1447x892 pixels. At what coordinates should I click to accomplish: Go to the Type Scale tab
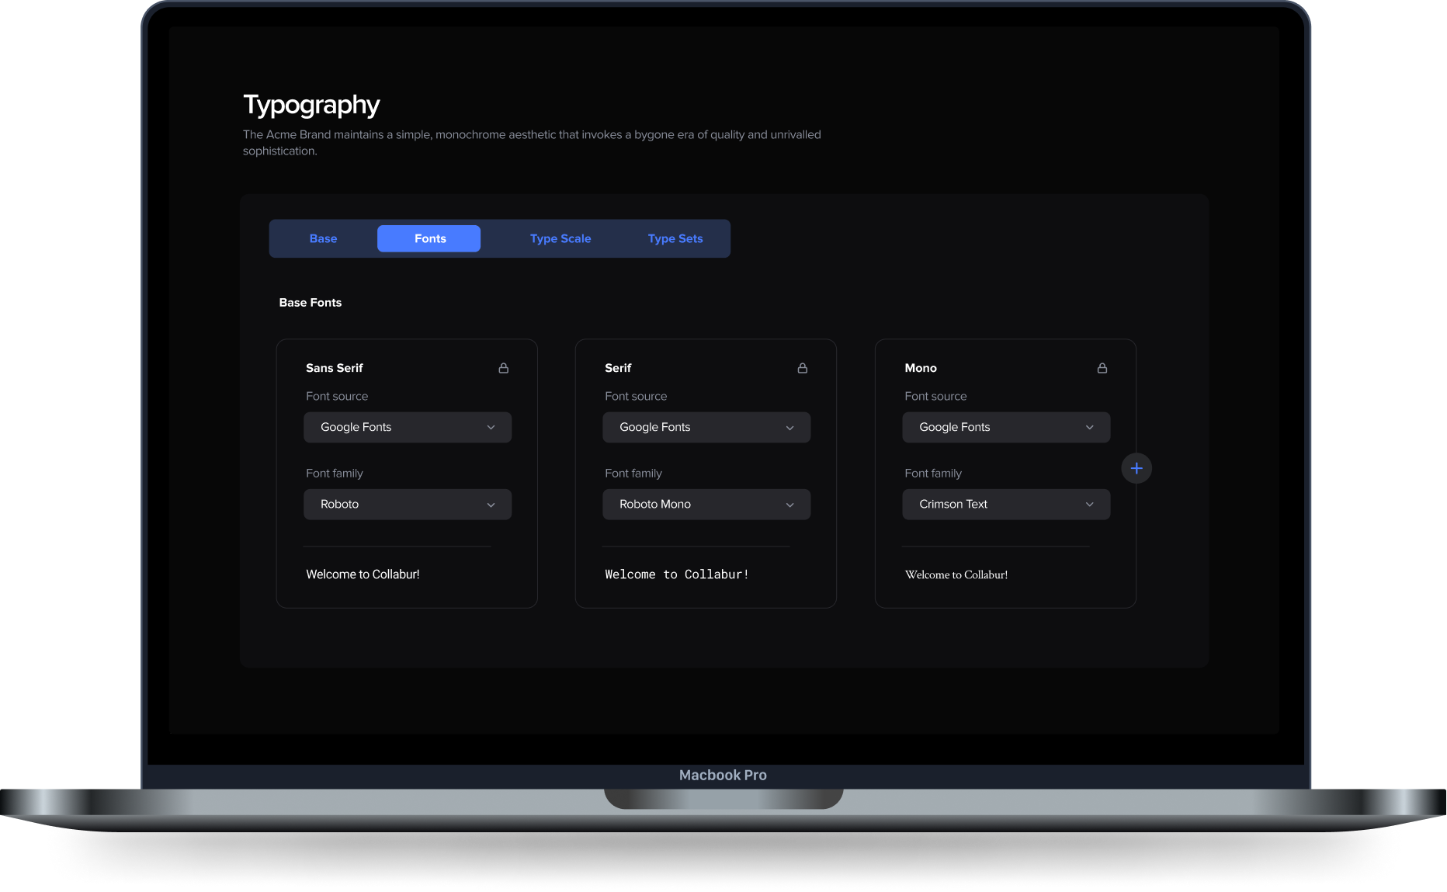tap(560, 238)
